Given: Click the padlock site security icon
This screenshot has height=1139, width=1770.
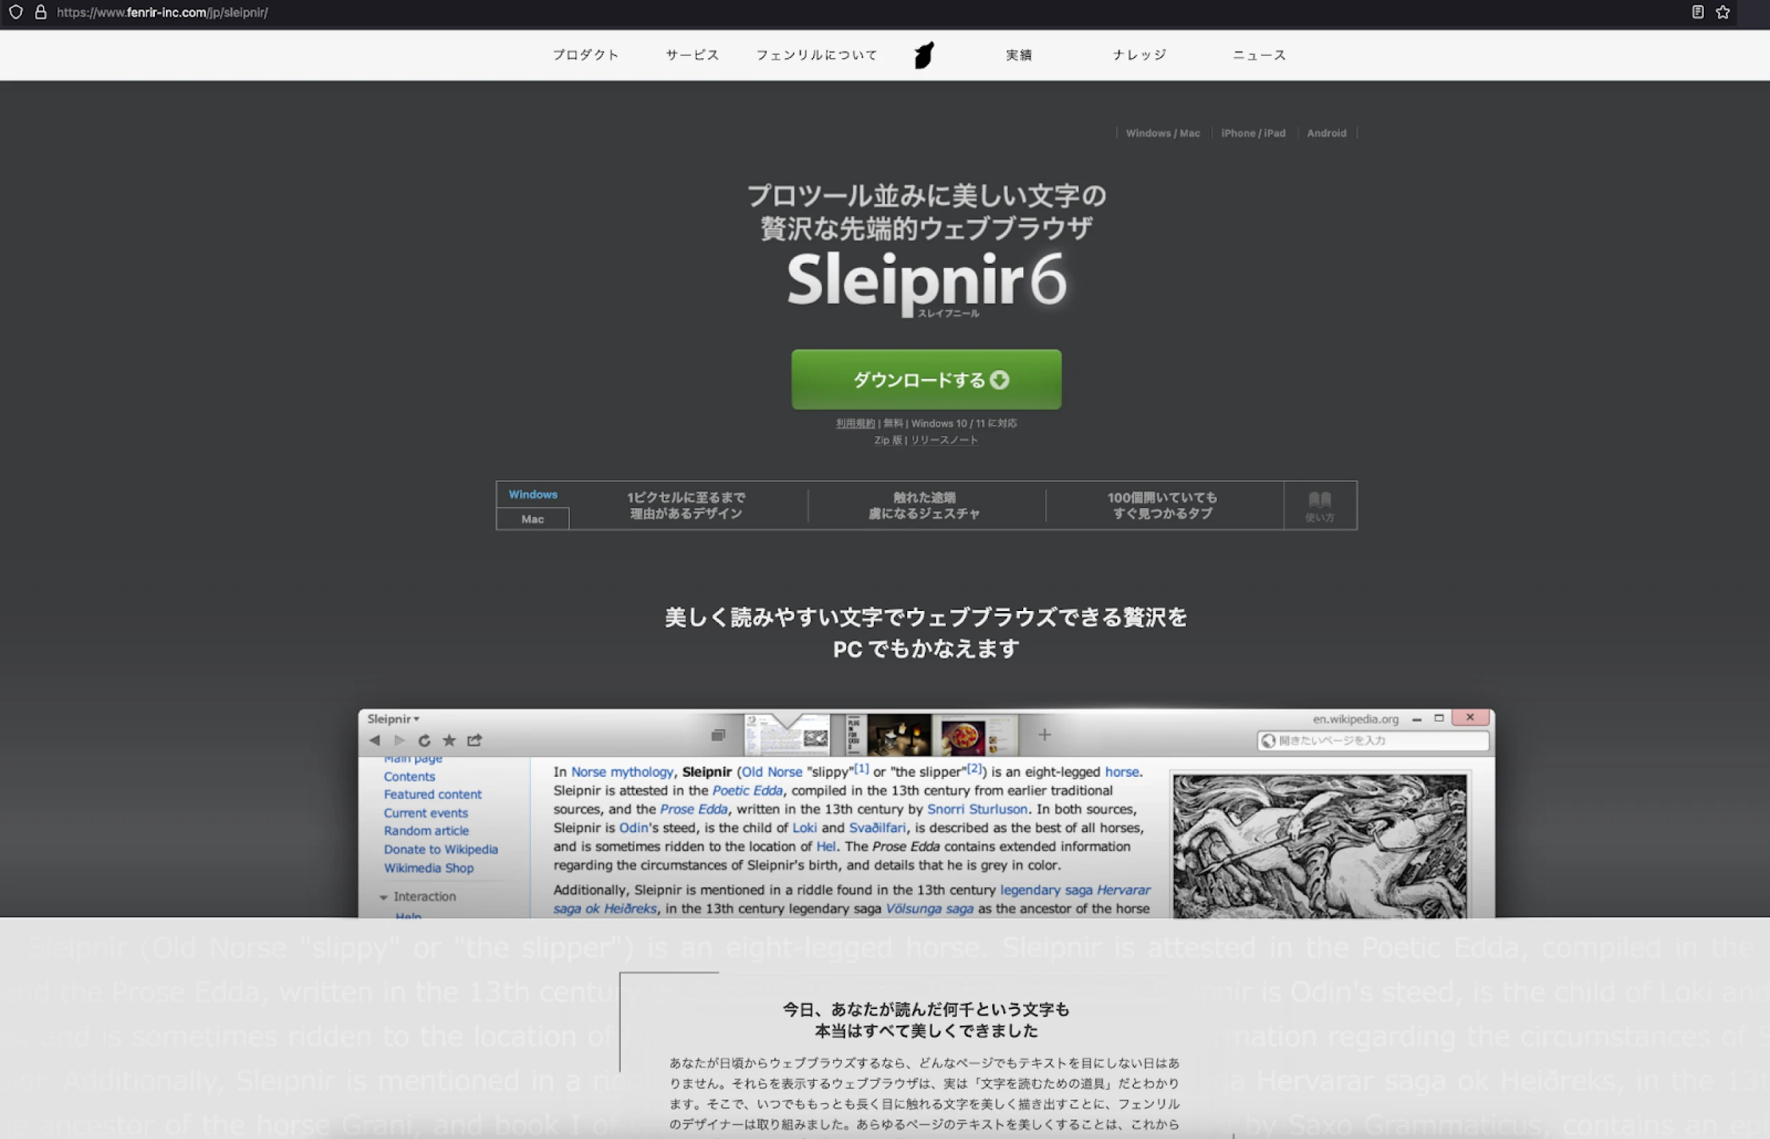Looking at the screenshot, I should point(41,12).
